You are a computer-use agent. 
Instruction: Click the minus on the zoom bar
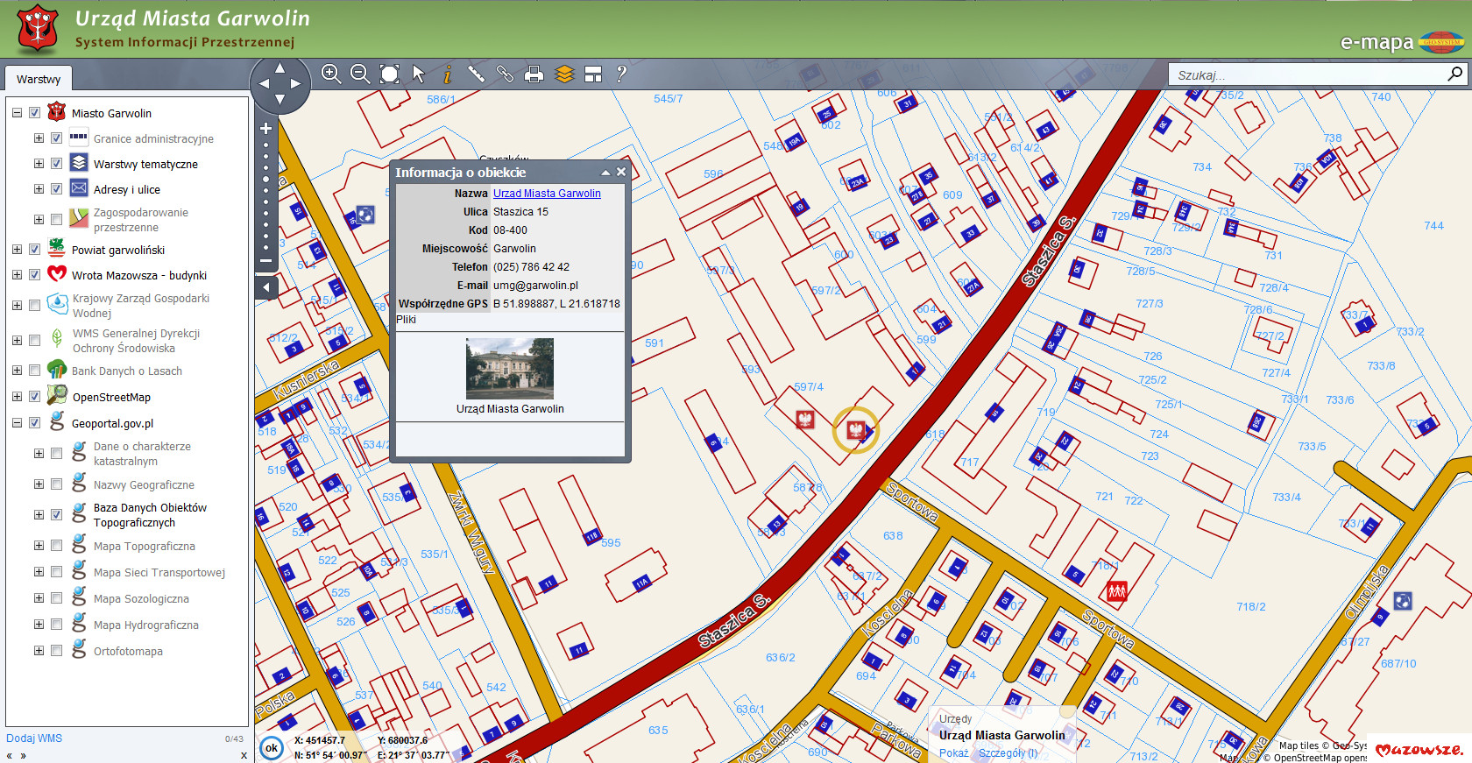(x=266, y=260)
